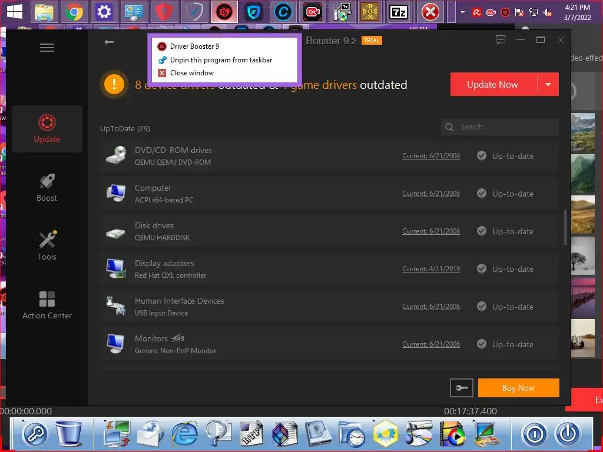Viewport: 603px width, 452px height.
Task: Open the Boost rocket section
Action: [x=47, y=188]
